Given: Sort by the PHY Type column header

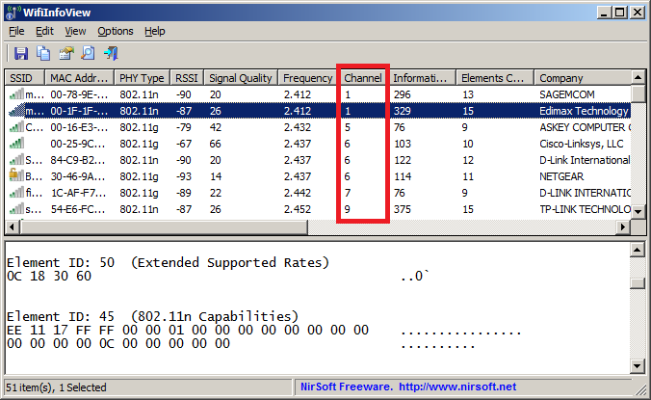Looking at the screenshot, I should coord(142,78).
